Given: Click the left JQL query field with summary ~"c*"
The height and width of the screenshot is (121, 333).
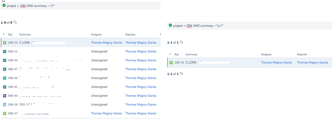Looking at the screenshot, I should (x=81, y=6).
